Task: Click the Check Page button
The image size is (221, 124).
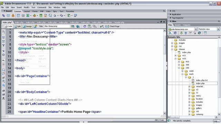Action: pyautogui.click(x=112, y=26)
